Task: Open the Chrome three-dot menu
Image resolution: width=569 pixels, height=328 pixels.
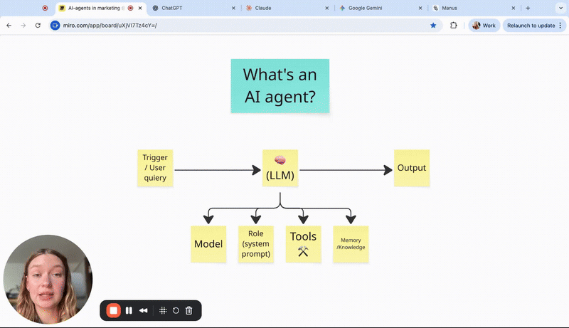Action: 560,25
